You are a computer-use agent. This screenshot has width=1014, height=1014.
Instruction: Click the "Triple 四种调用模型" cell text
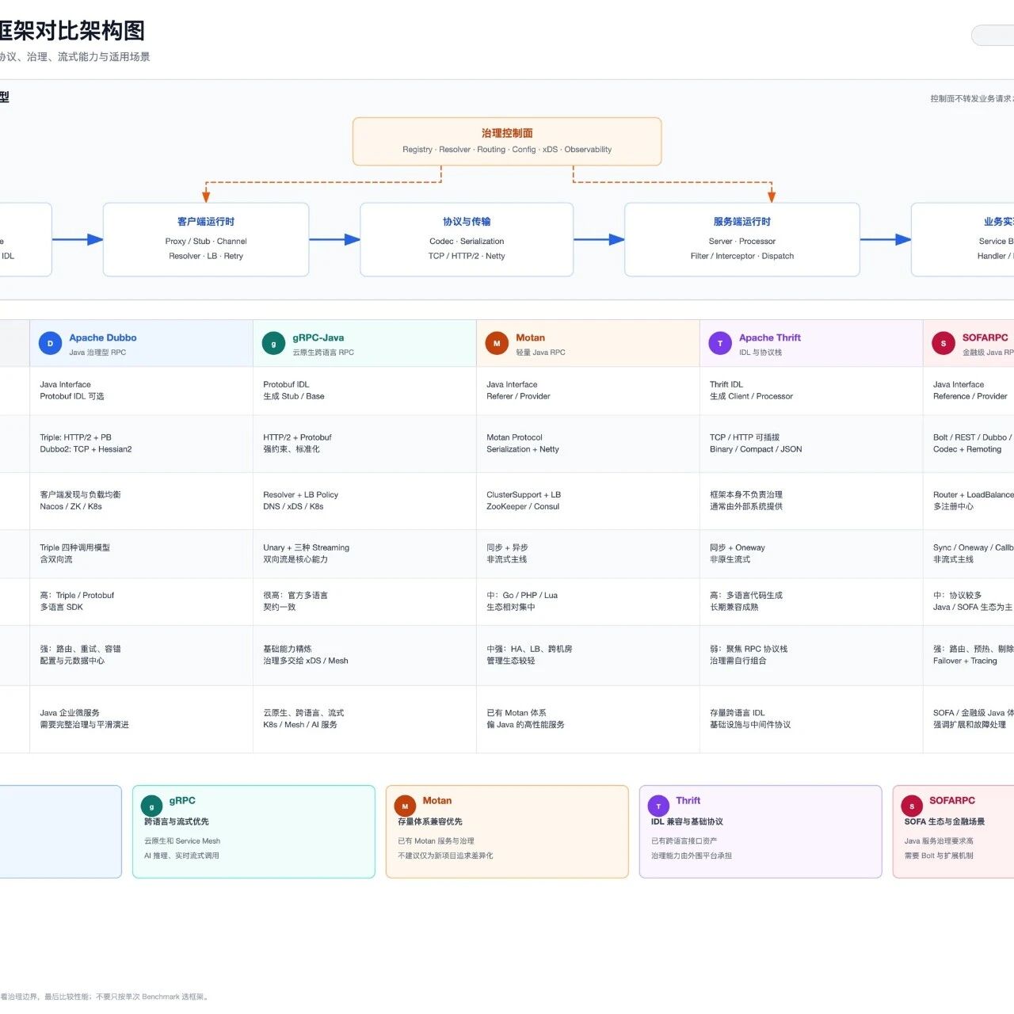74,548
